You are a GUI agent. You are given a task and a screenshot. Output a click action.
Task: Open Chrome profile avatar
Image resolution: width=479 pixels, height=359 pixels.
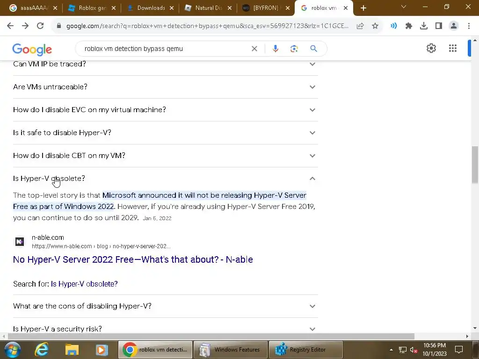coord(454,26)
